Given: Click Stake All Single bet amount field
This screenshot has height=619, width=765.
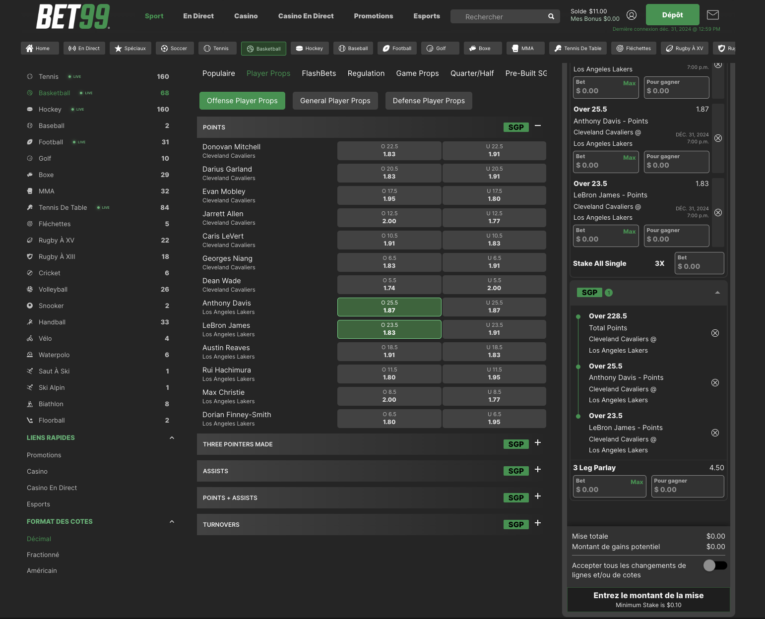Looking at the screenshot, I should click(x=700, y=263).
